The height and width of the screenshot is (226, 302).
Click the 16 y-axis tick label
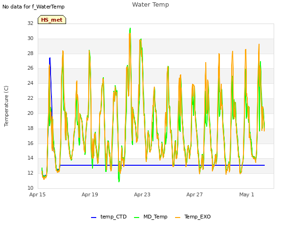point(30,143)
